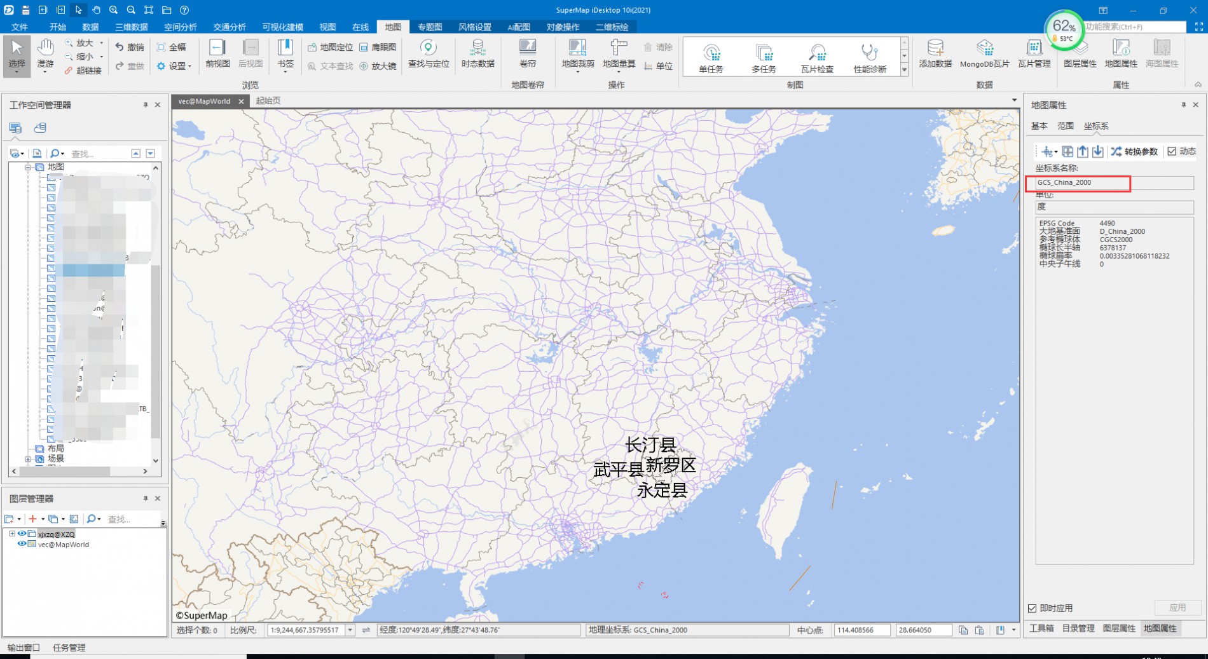
Task: Open the 查找与定位 find and locate tool
Action: [x=429, y=54]
